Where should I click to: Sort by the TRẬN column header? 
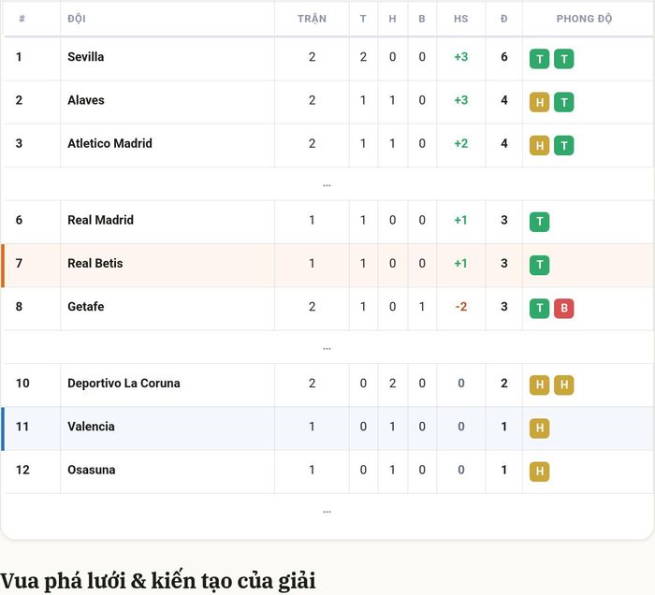(312, 19)
